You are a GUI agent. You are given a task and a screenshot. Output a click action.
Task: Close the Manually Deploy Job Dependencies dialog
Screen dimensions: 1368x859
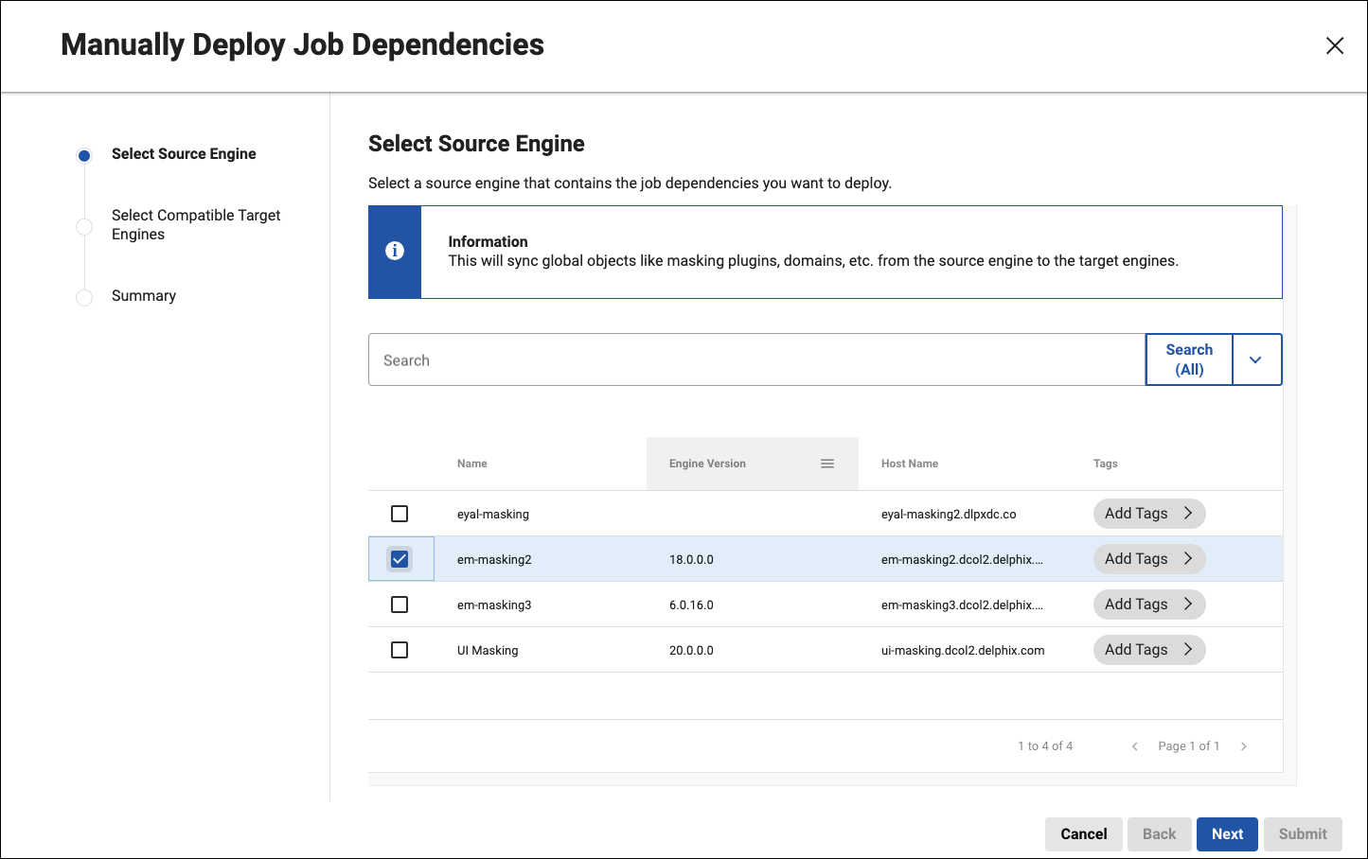[x=1334, y=45]
